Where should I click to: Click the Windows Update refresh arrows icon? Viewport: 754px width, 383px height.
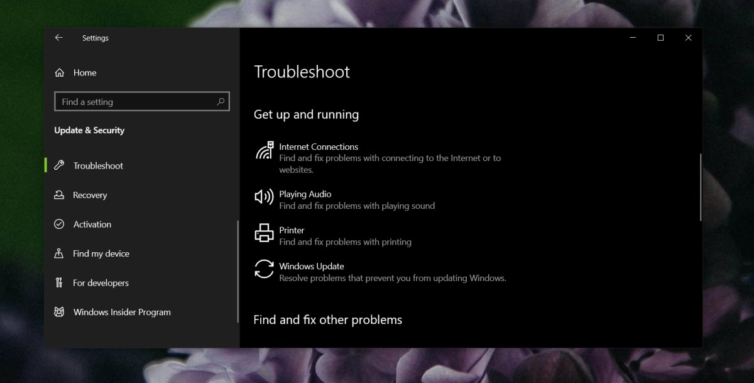[264, 269]
